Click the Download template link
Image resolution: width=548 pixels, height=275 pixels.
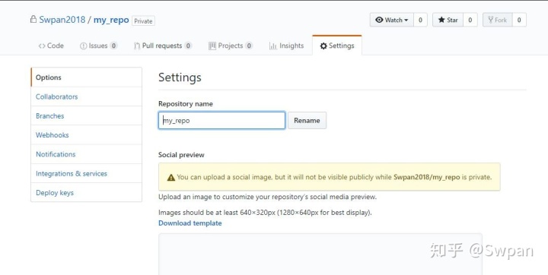click(190, 223)
